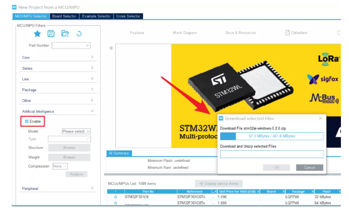This screenshot has width=349, height=215.
Task: Open the Model 'Please select' dropdown
Action: (x=76, y=131)
